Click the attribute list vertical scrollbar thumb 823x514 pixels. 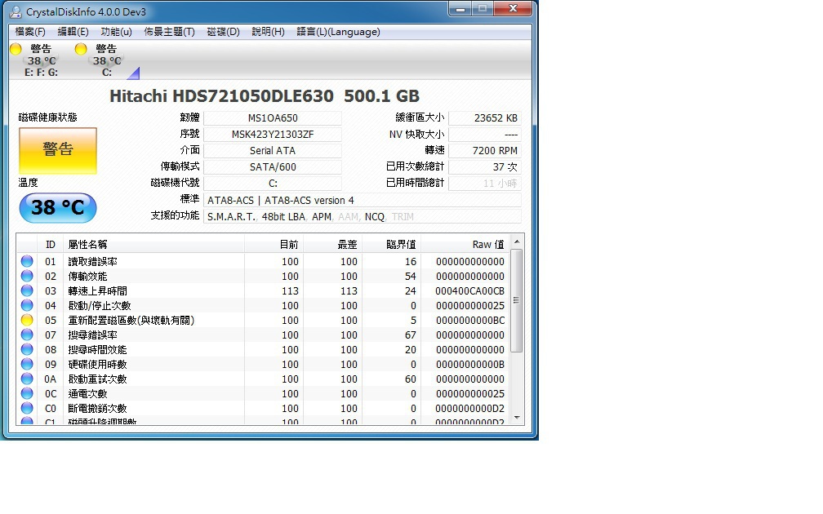517,301
